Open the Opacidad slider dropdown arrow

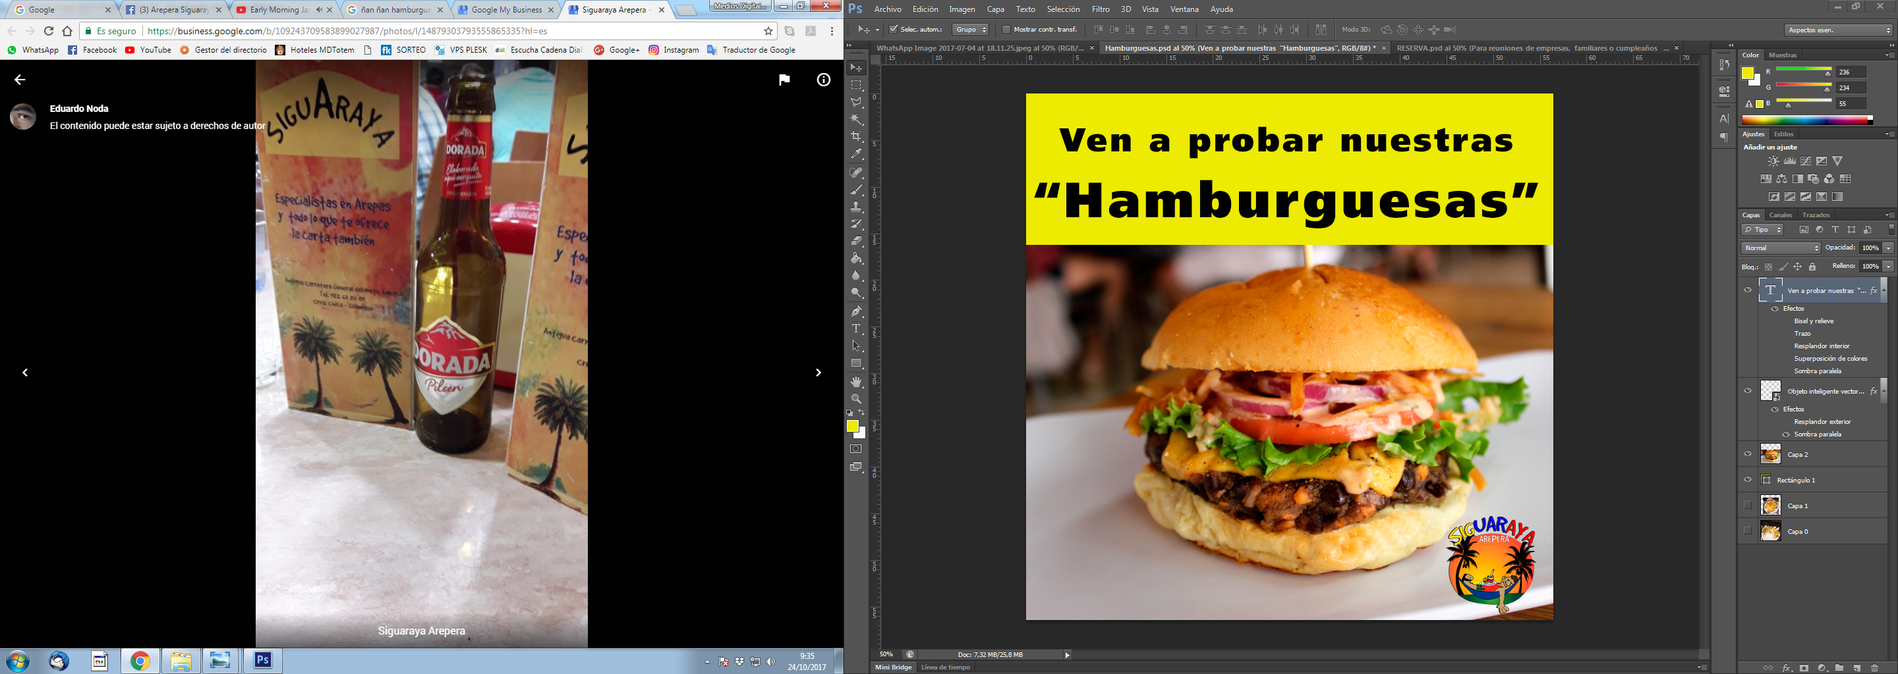(x=1888, y=248)
